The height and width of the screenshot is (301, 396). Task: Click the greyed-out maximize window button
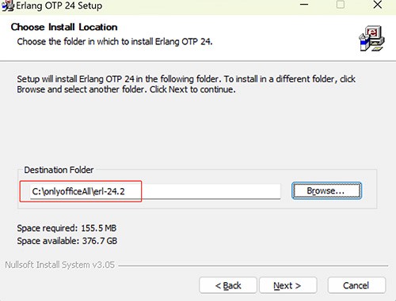coord(341,5)
